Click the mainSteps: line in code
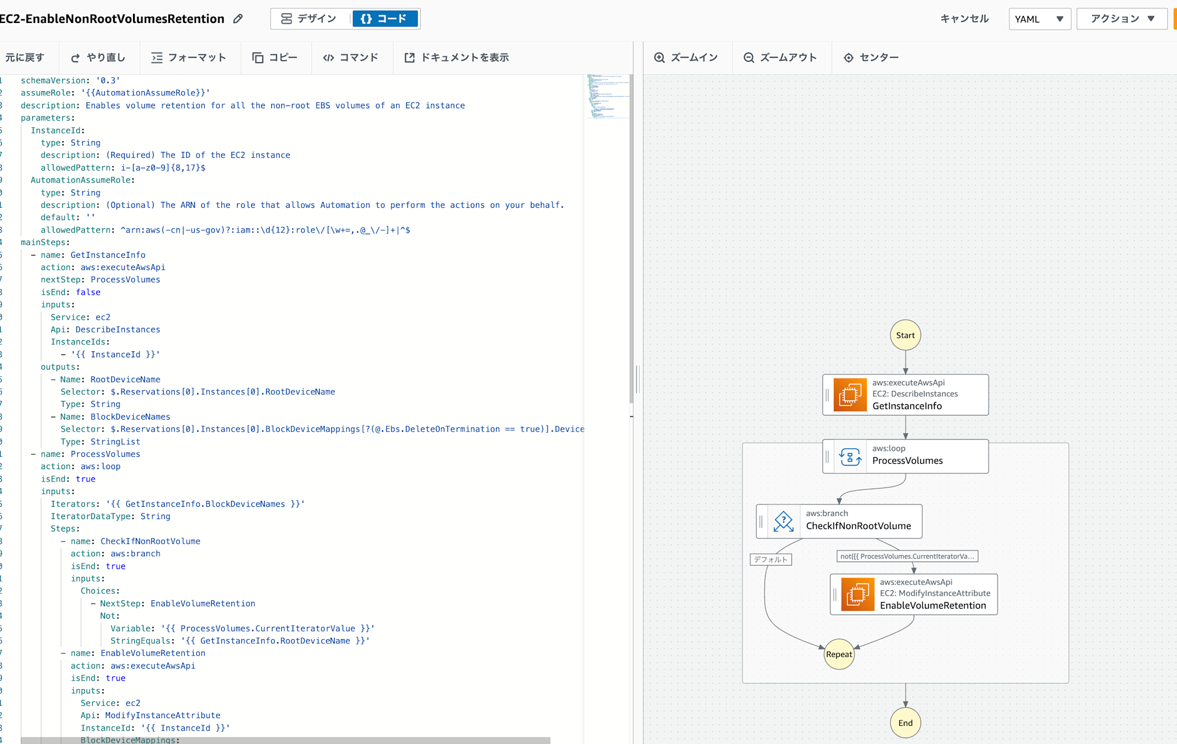 tap(45, 243)
